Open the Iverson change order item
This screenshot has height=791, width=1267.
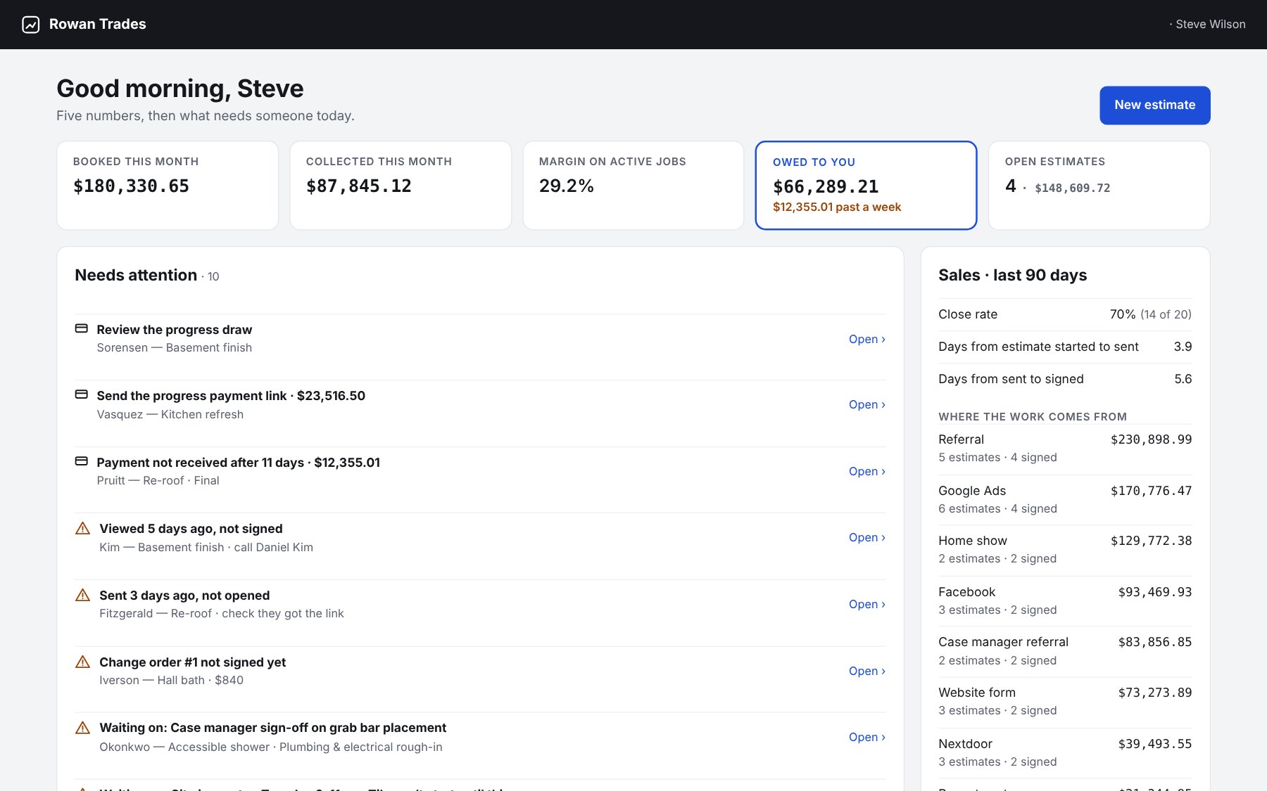[866, 671]
